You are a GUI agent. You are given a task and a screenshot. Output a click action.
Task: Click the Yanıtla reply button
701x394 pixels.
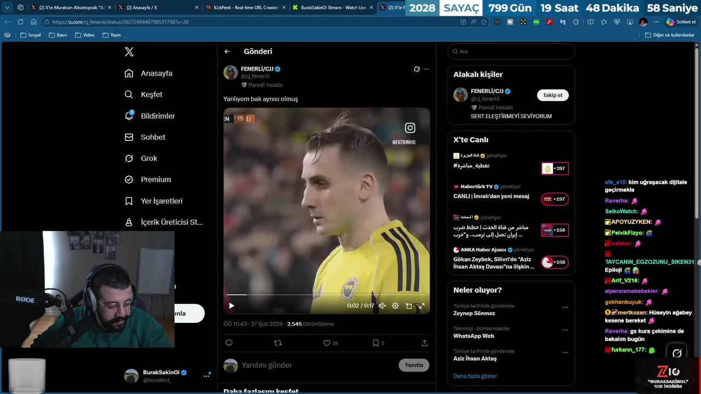click(414, 365)
